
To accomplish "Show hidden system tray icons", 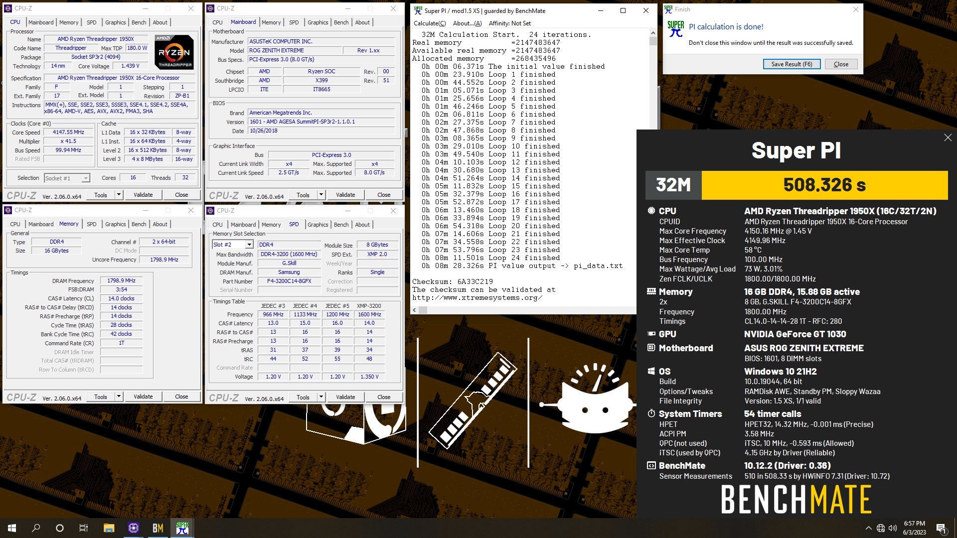I will click(868, 528).
